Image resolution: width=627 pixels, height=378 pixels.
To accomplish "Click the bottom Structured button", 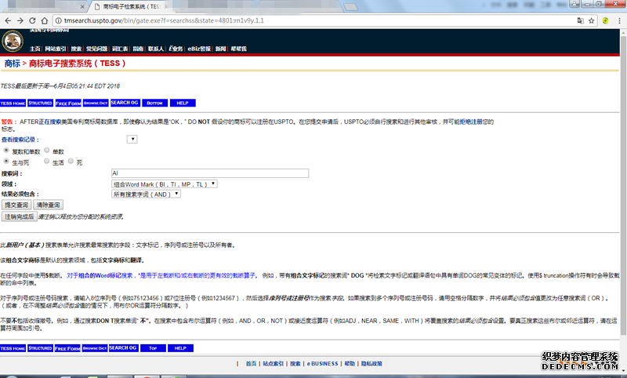I will [x=40, y=348].
